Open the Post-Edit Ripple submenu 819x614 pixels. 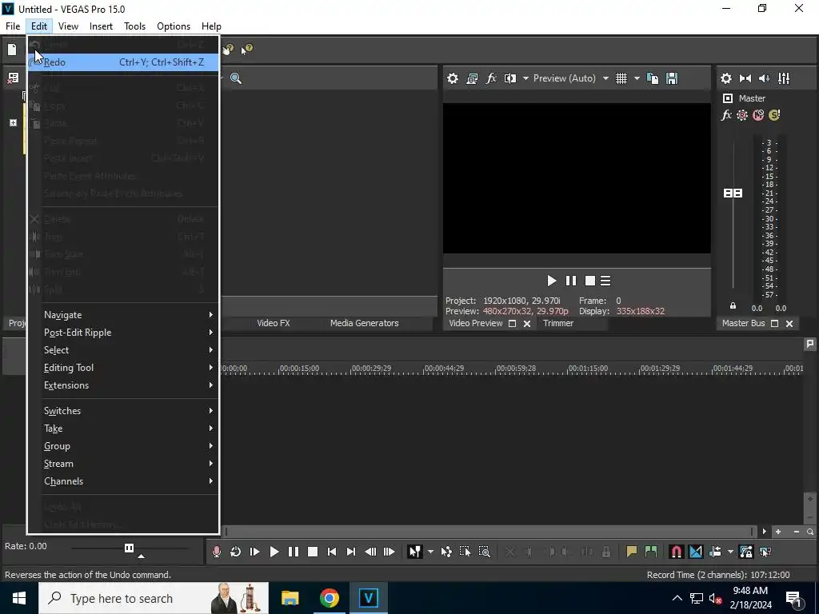(122, 333)
